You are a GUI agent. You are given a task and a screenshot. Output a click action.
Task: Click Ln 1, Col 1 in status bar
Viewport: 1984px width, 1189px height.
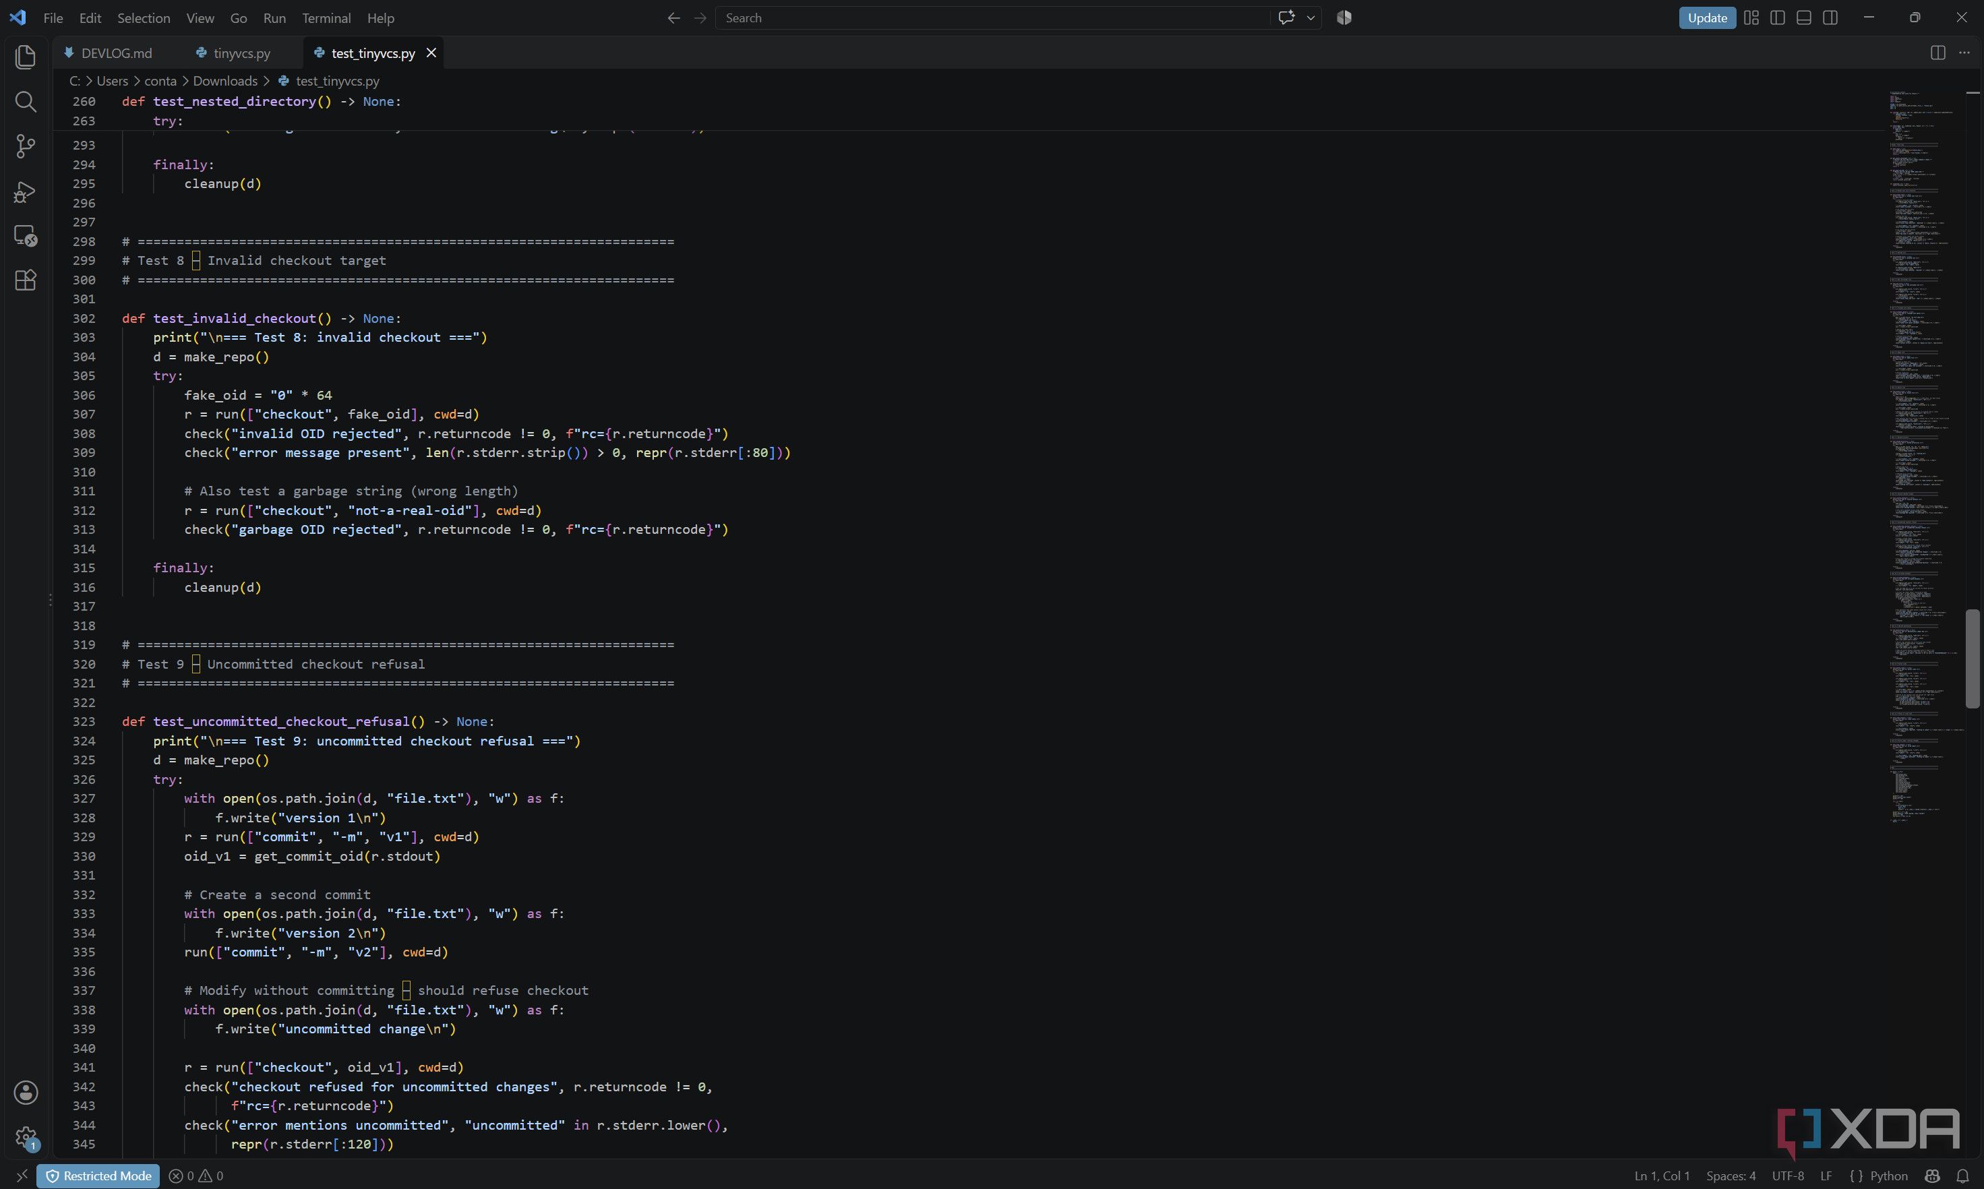click(1662, 1176)
